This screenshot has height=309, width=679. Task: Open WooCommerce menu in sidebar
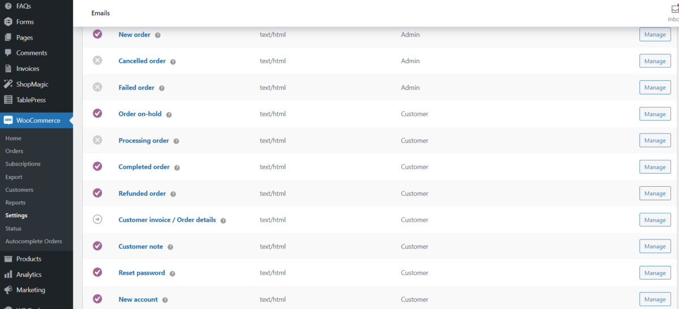[x=38, y=120]
